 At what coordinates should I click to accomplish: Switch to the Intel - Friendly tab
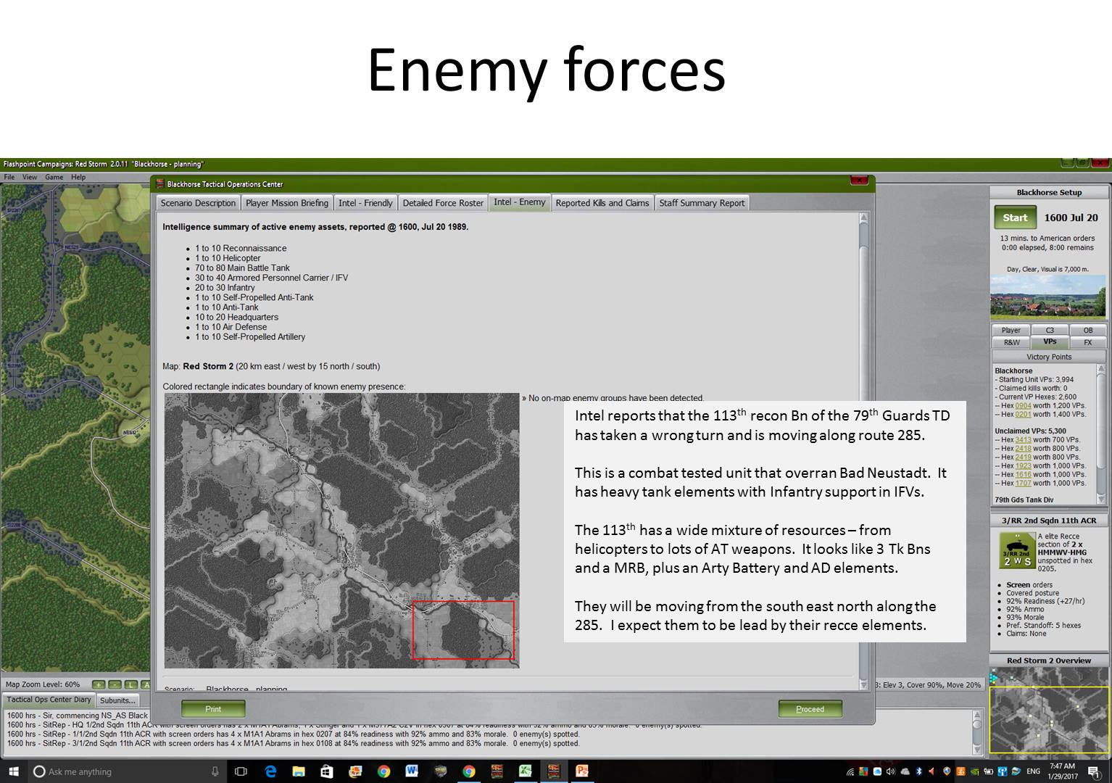[365, 203]
